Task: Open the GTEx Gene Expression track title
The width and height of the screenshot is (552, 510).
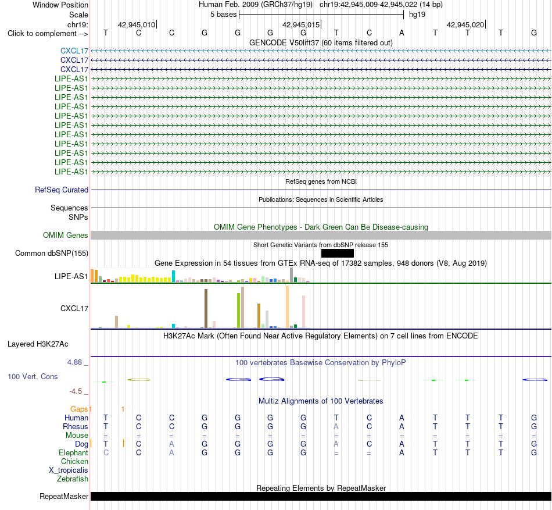Action: [321, 263]
